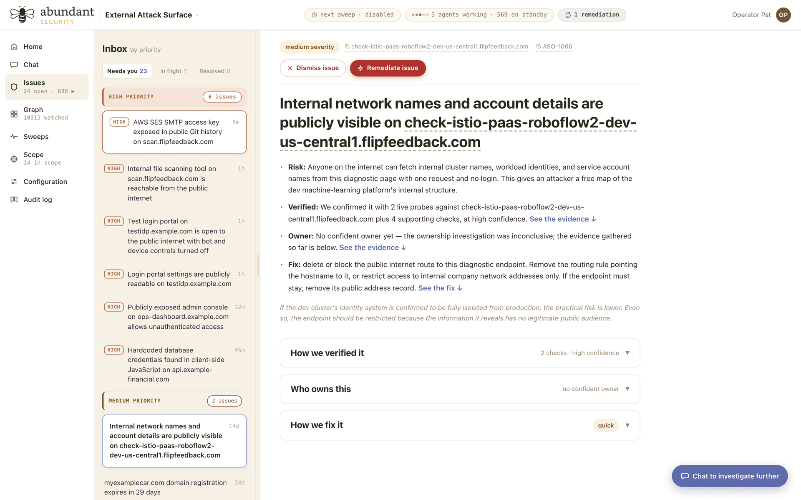Switch to the In flight tab

point(173,71)
